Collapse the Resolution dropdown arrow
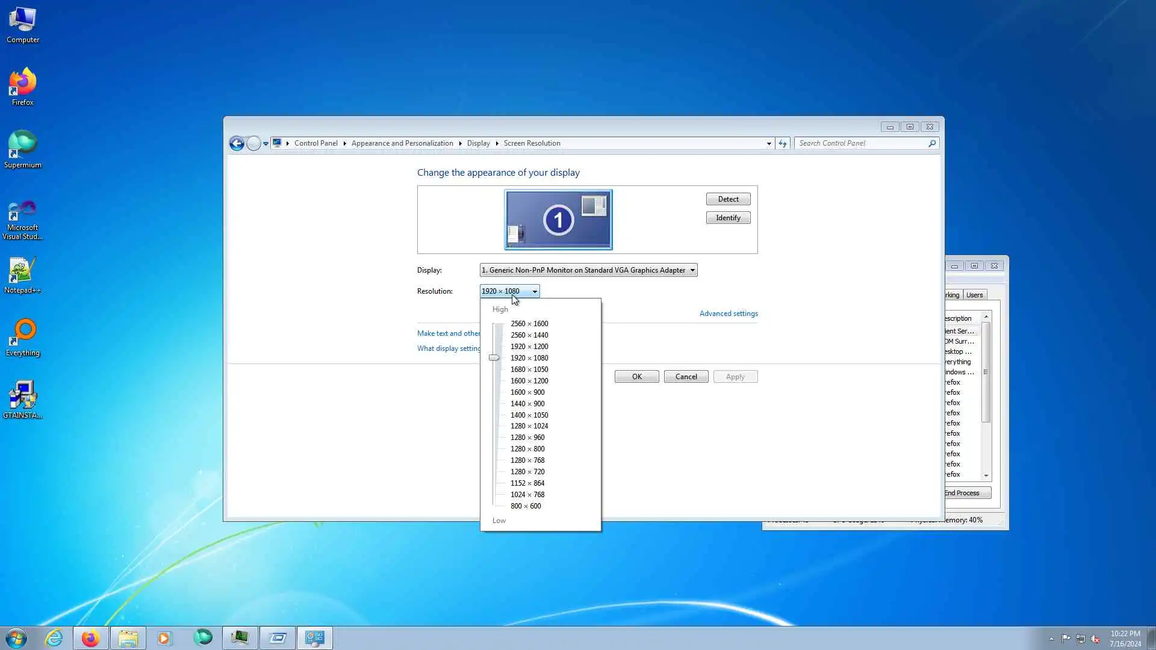 pyautogui.click(x=534, y=291)
